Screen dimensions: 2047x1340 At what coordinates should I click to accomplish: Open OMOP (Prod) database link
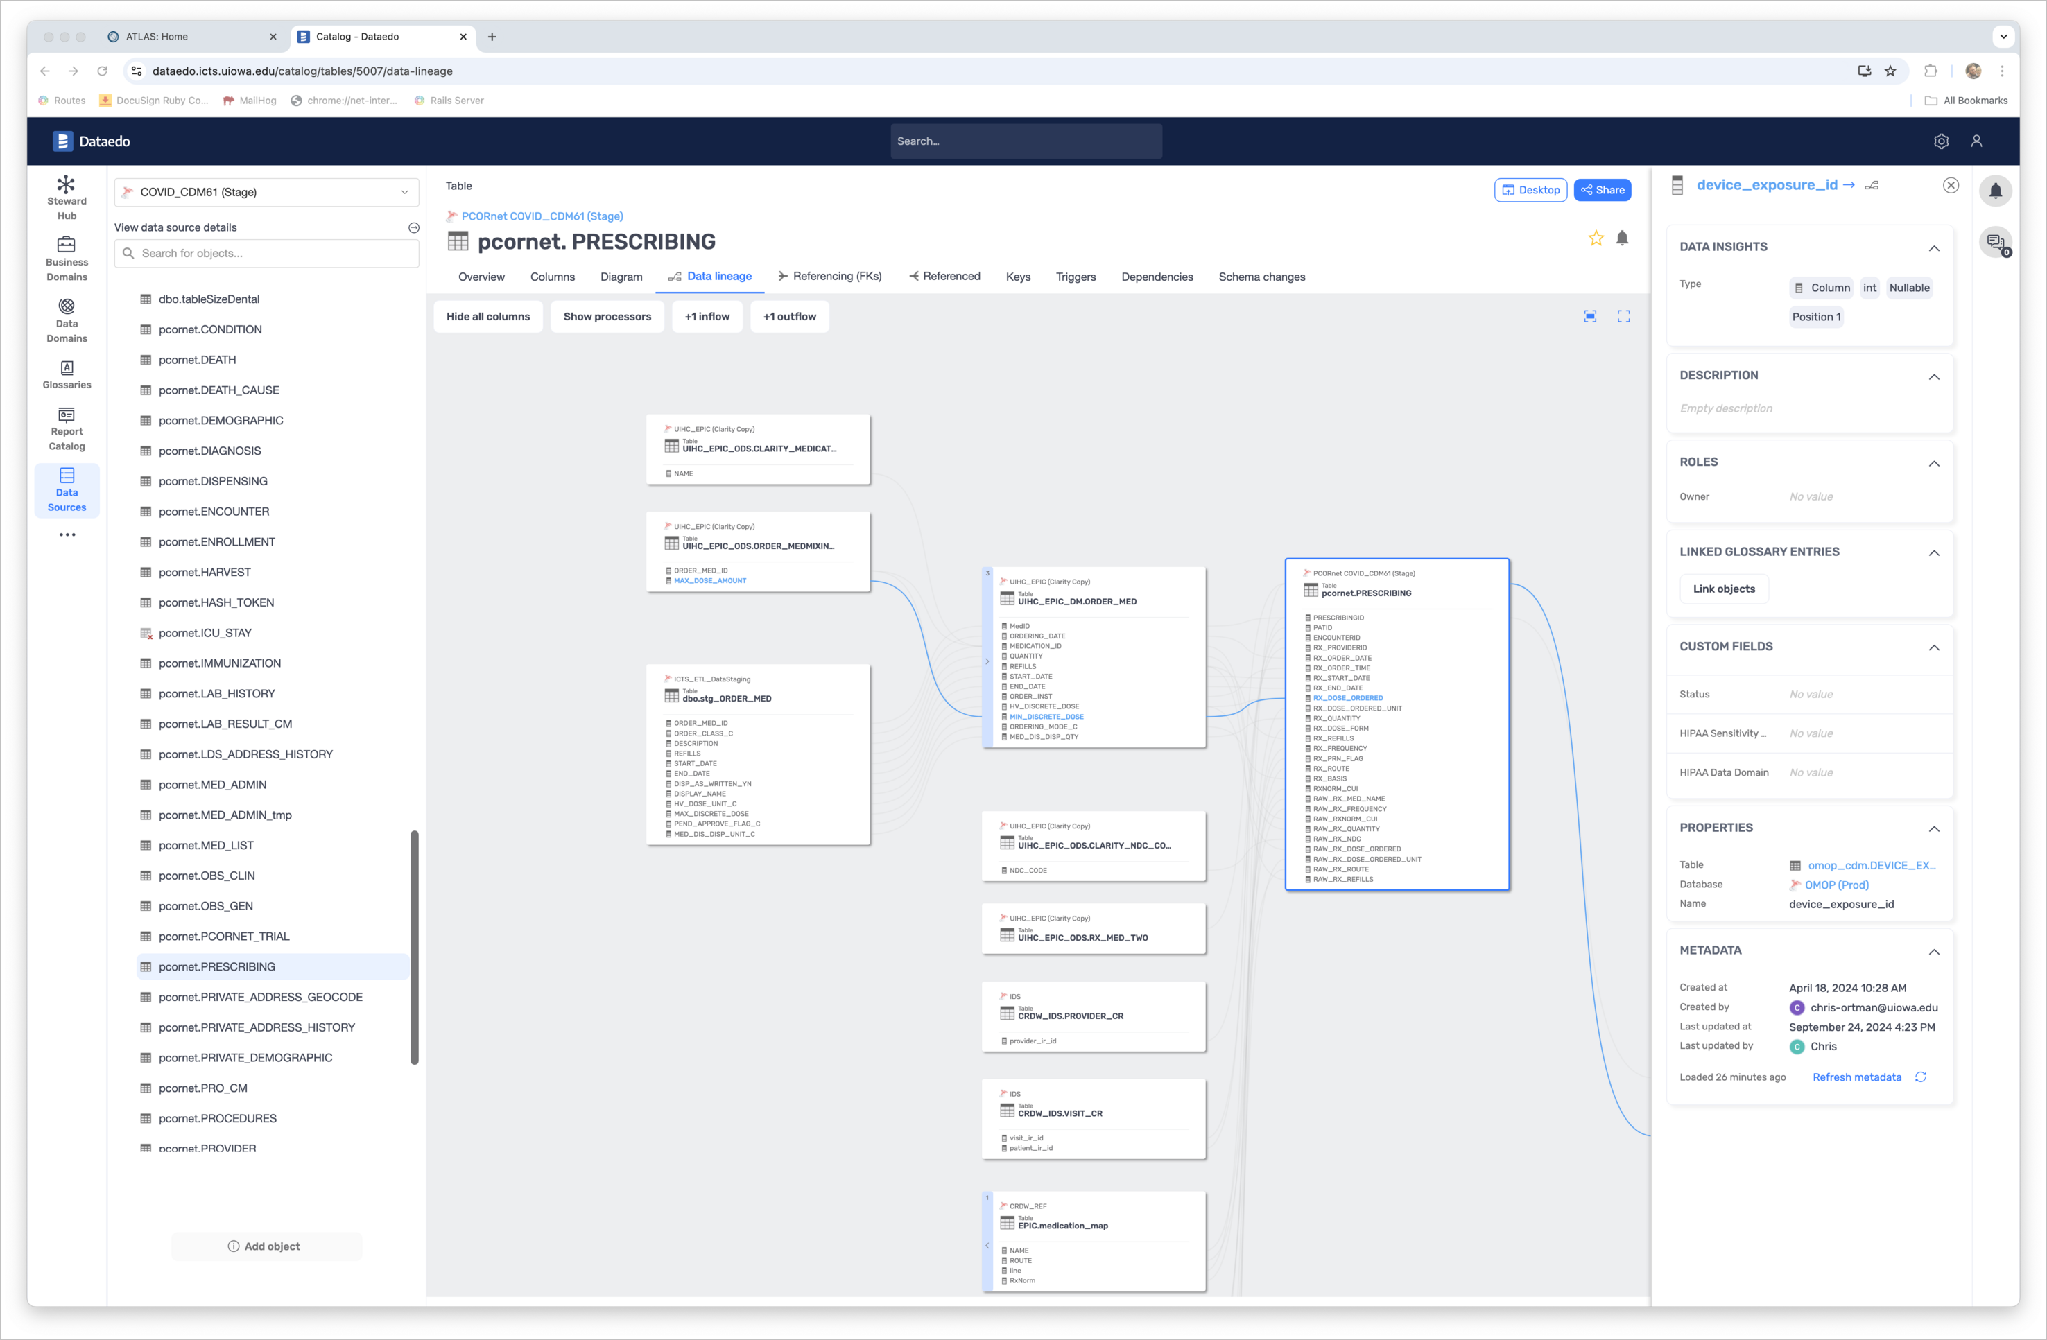click(x=1836, y=885)
